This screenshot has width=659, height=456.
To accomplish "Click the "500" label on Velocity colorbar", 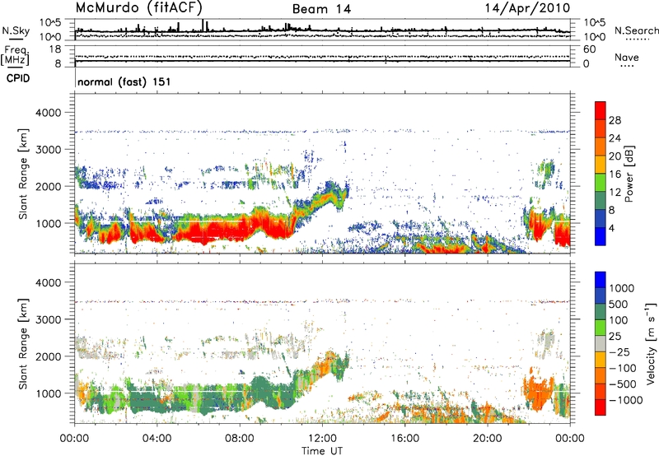I will [619, 304].
